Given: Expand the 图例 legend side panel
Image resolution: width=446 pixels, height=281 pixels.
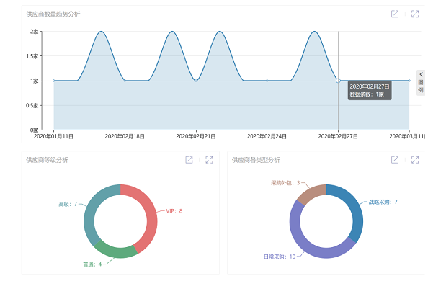Looking at the screenshot, I should (x=421, y=82).
